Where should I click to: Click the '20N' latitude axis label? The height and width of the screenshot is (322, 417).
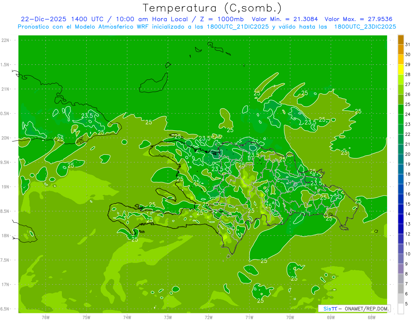pyautogui.click(x=6, y=138)
